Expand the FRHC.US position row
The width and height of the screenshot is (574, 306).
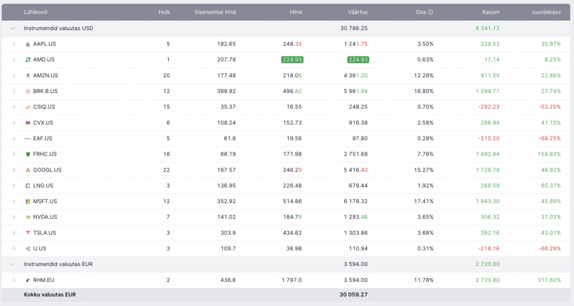point(14,154)
